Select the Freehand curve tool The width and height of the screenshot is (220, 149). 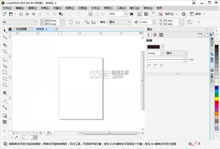point(5,59)
